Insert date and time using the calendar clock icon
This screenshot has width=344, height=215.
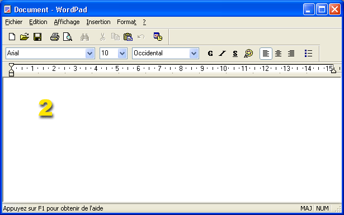(x=158, y=36)
